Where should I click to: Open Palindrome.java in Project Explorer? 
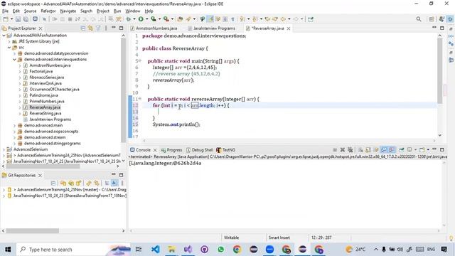coord(43,95)
